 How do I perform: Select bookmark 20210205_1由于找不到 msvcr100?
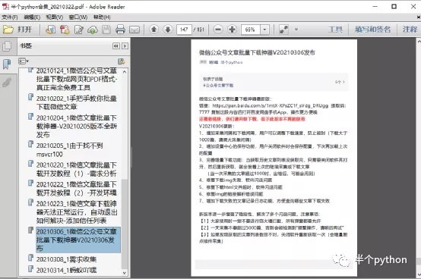click(x=70, y=149)
